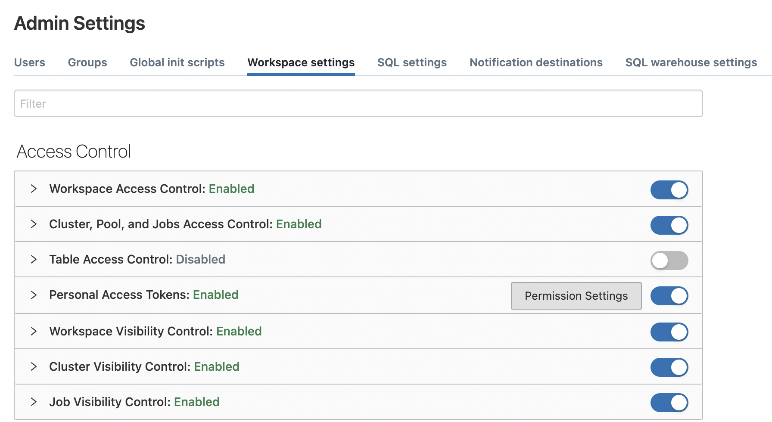Go to Global init scripts tab

pos(177,62)
